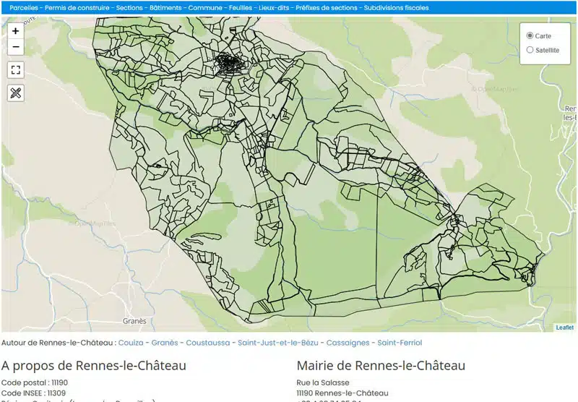Open the Parcelles menu item
Image resolution: width=578 pixels, height=402 pixels.
click(x=24, y=8)
